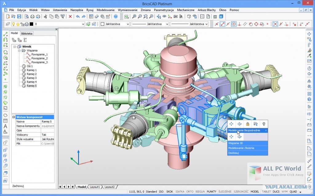This screenshot has width=315, height=196.
Task: Open the Modelowanie menu
Action: tap(106, 10)
